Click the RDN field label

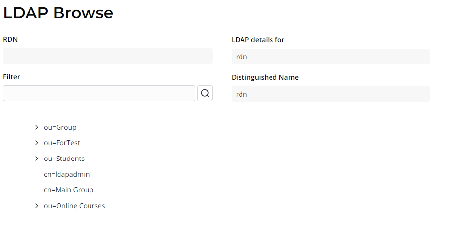pos(10,39)
